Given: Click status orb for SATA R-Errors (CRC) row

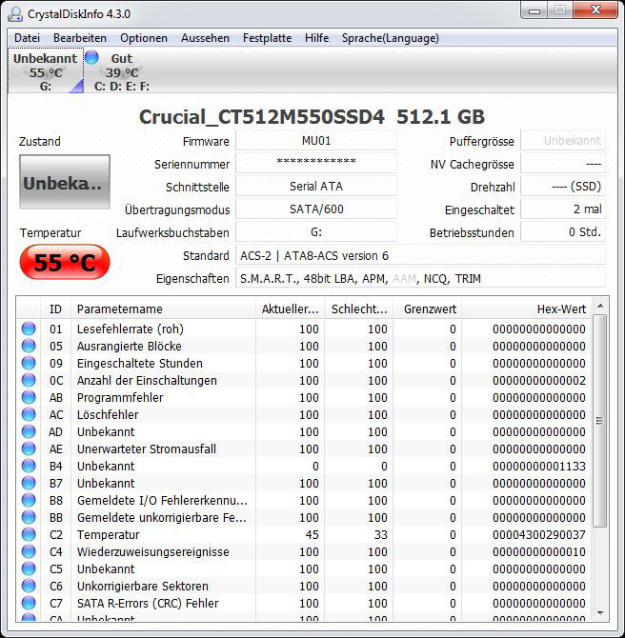Looking at the screenshot, I should point(29,603).
